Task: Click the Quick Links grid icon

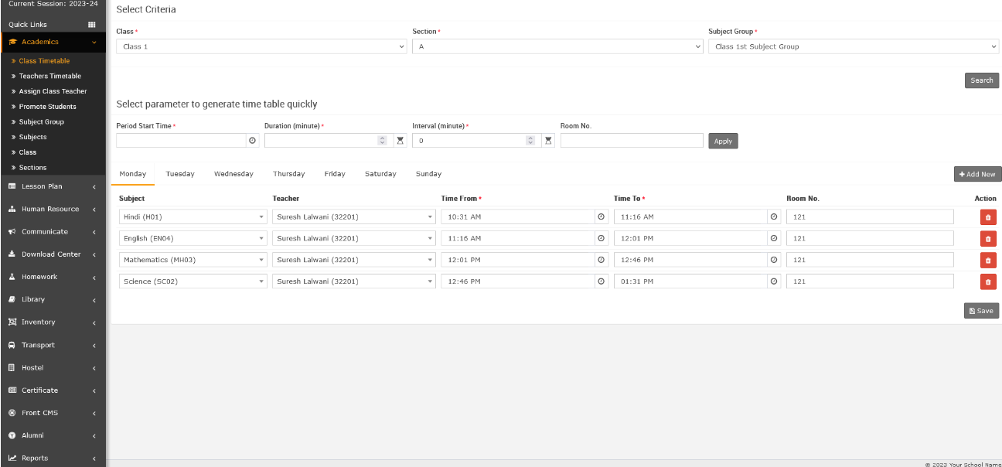Action: point(92,25)
